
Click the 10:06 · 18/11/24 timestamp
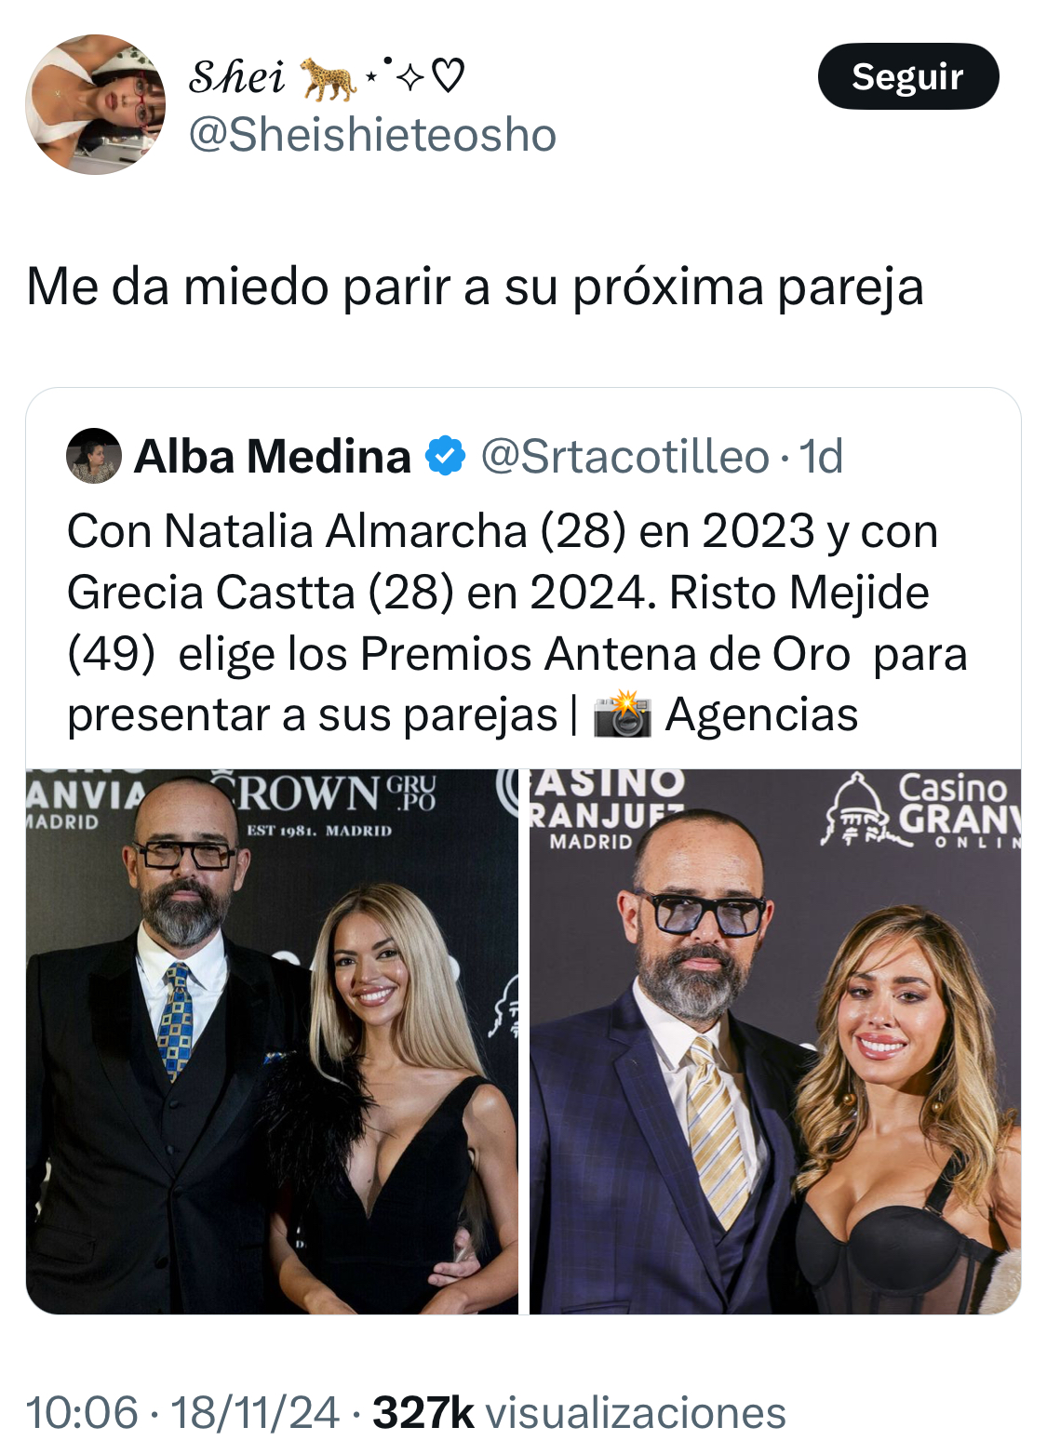coord(182,1412)
